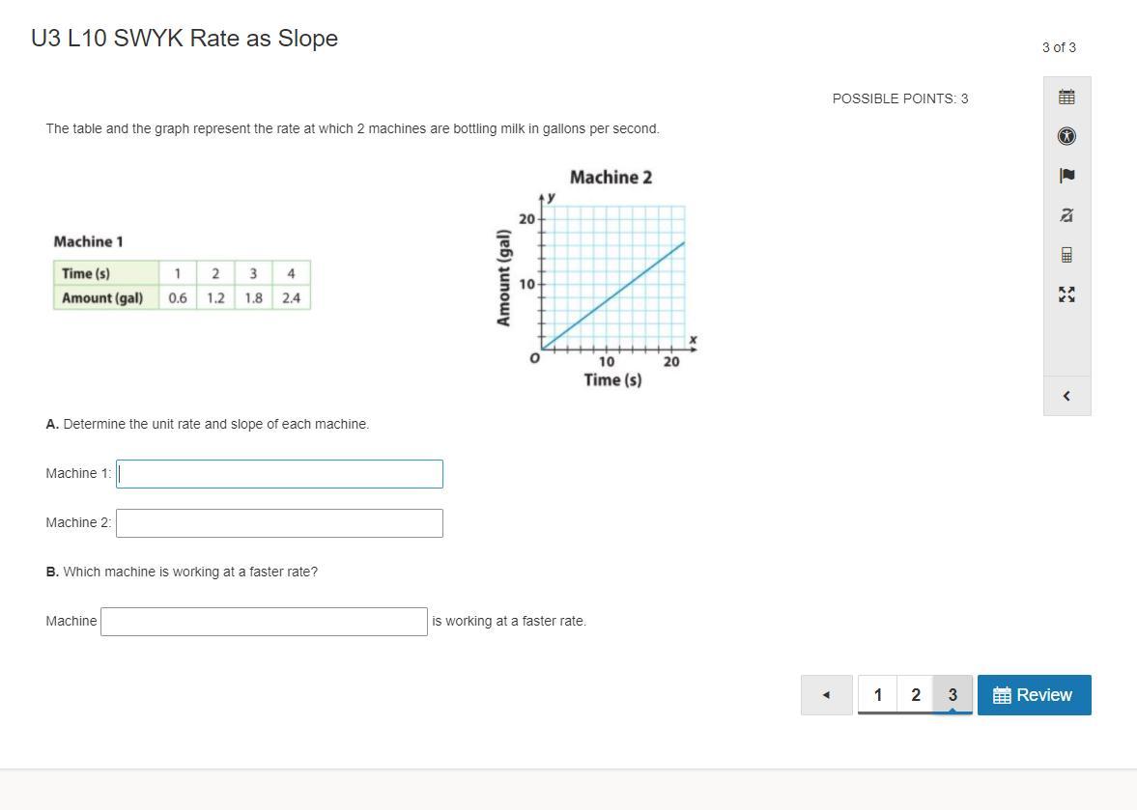Collapse the side toolbar with the chevron
Screen dimensions: 1137x810
click(1066, 396)
